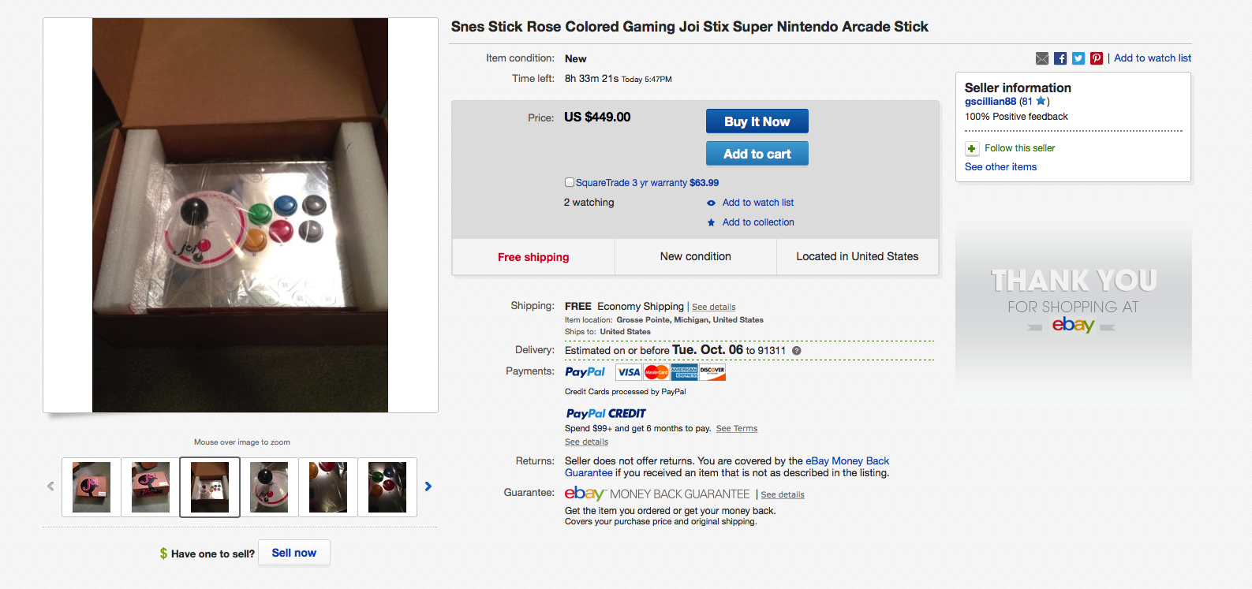The image size is (1252, 589).
Task: Open PayPal Credit See Terms link
Action: [x=737, y=429]
